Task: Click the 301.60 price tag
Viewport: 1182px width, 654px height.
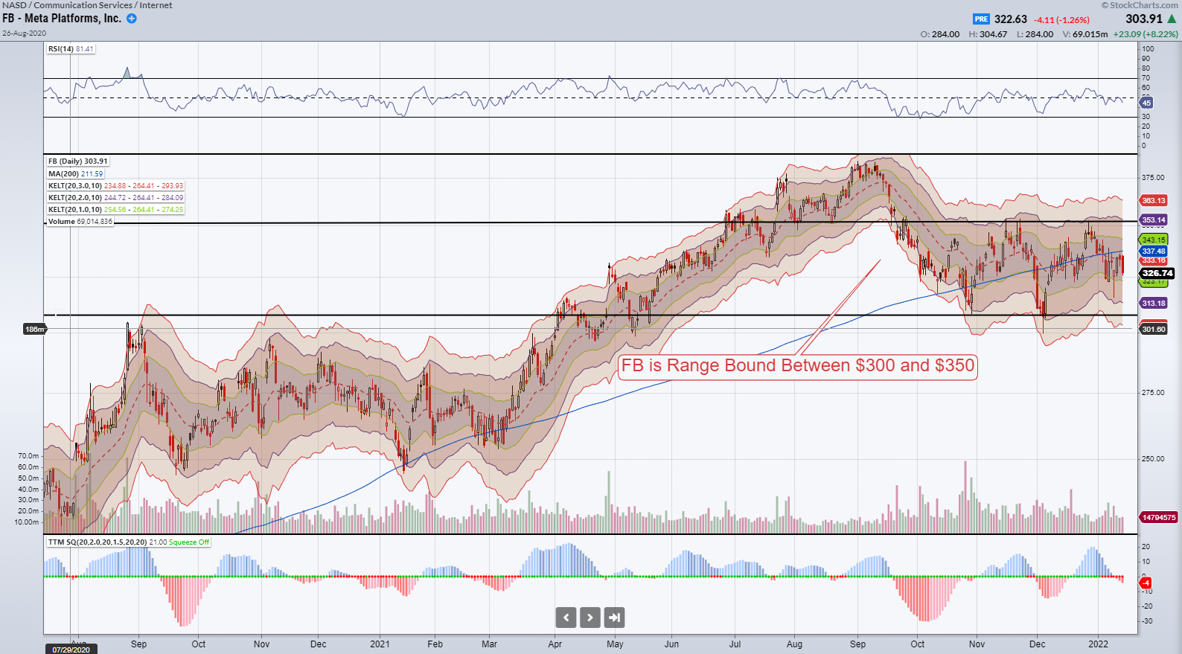Action: (1154, 329)
